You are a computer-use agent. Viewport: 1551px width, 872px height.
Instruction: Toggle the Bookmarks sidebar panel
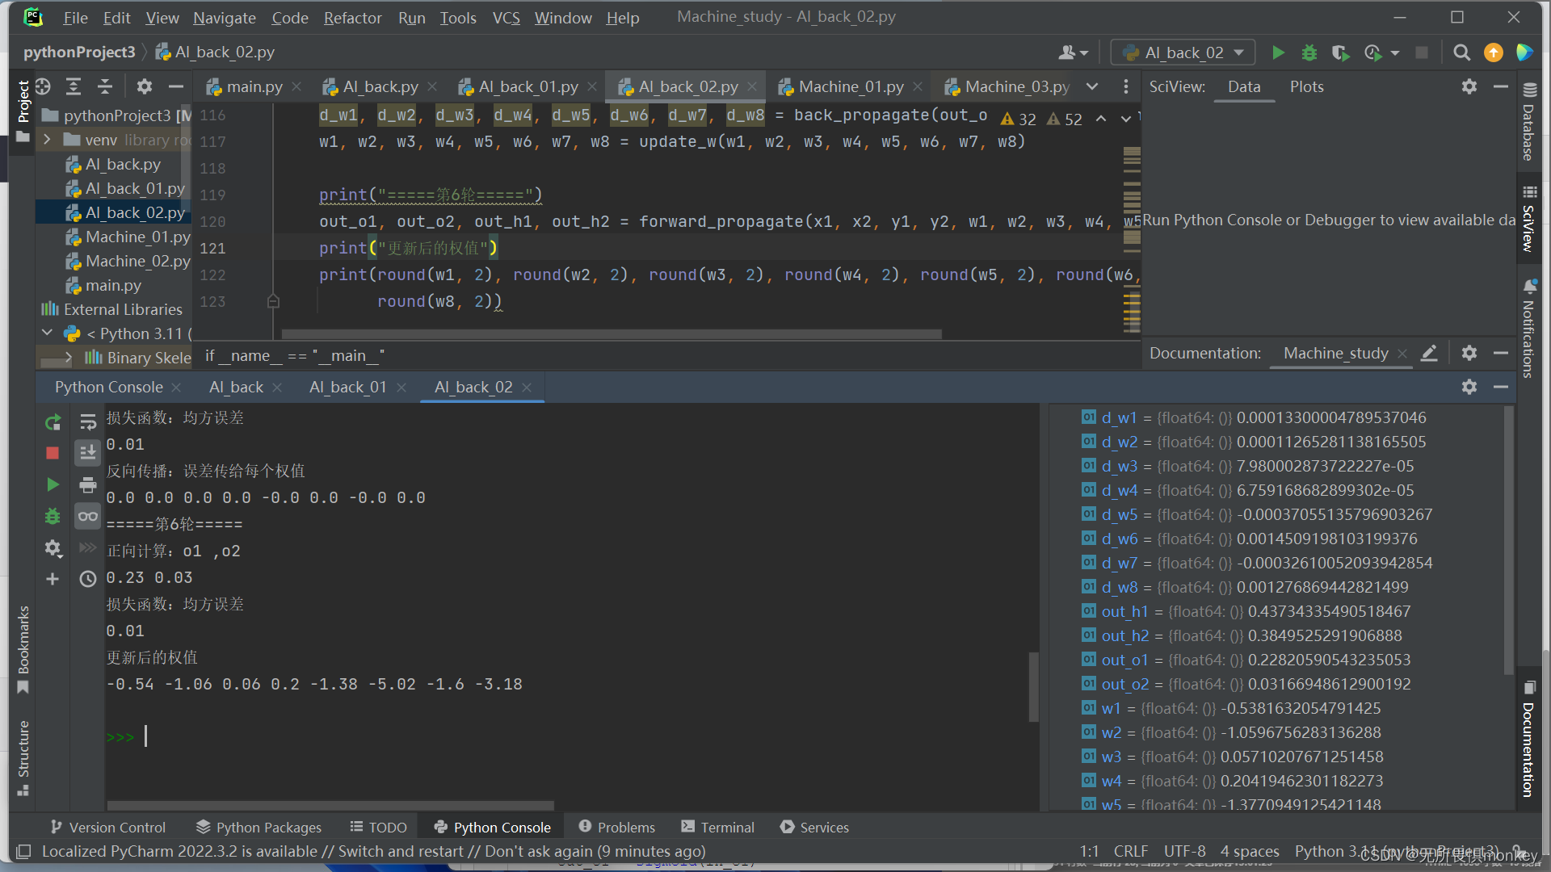click(x=23, y=649)
